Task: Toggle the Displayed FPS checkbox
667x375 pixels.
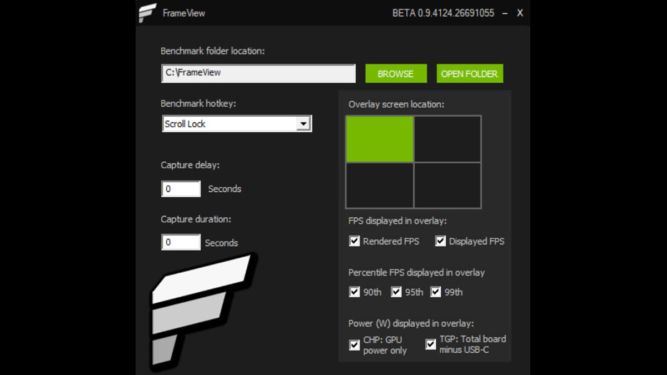Action: point(441,241)
